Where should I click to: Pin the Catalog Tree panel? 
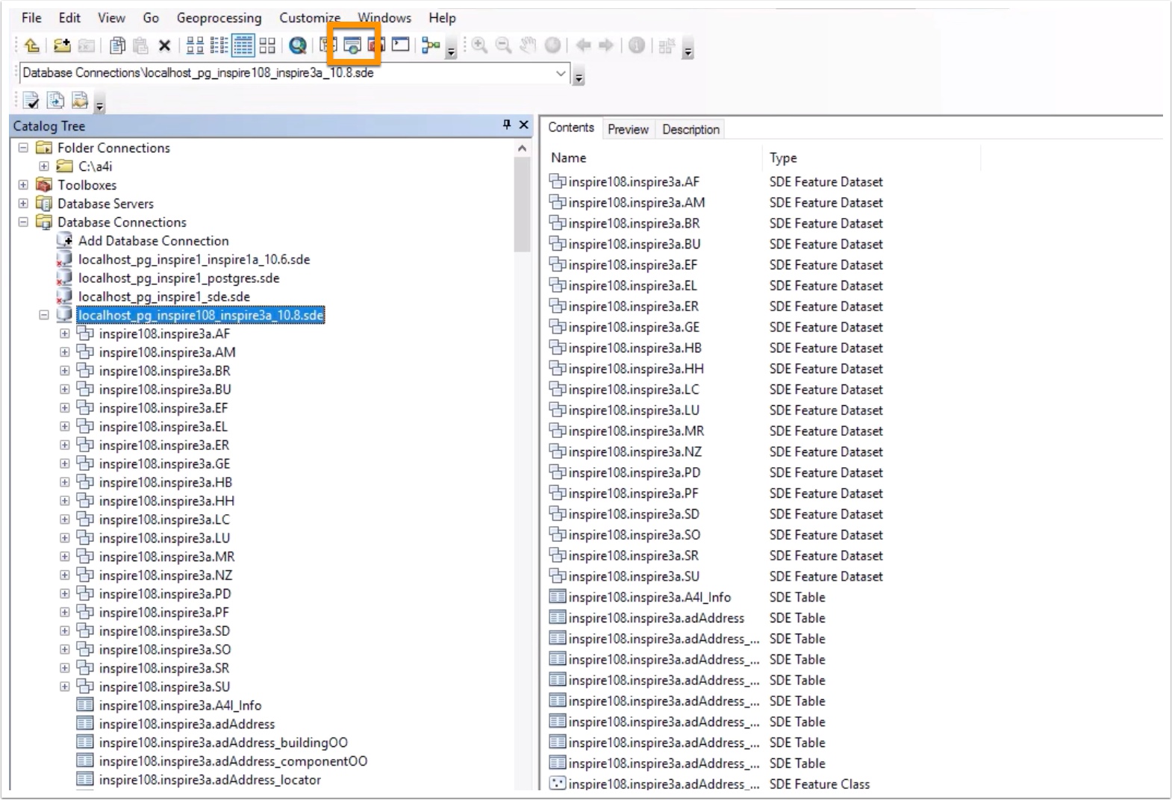[507, 125]
